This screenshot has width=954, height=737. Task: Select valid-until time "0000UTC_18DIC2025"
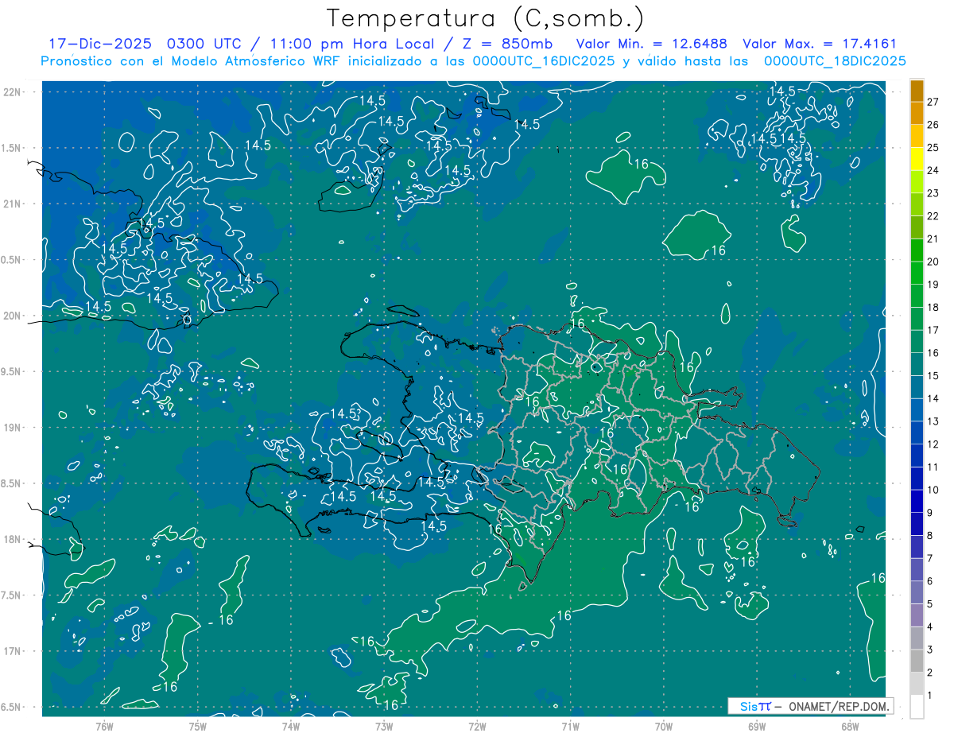pos(835,61)
